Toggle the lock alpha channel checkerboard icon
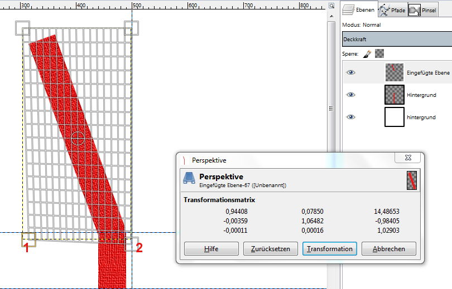 click(379, 53)
